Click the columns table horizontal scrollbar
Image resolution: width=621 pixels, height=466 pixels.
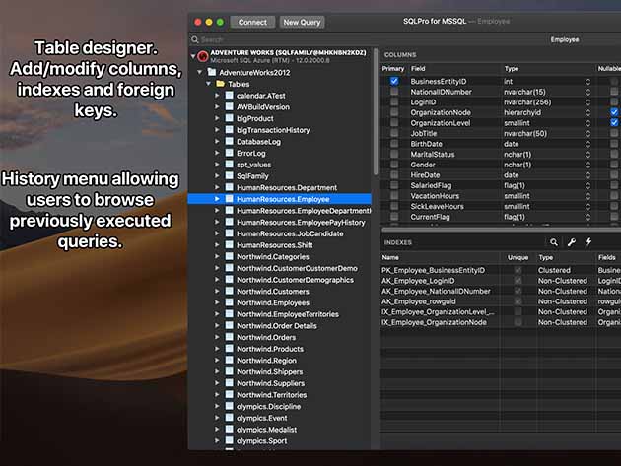[501, 230]
